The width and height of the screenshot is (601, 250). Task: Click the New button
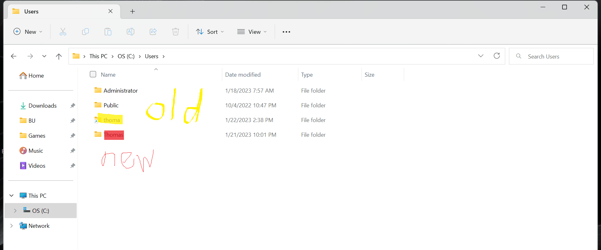[28, 32]
